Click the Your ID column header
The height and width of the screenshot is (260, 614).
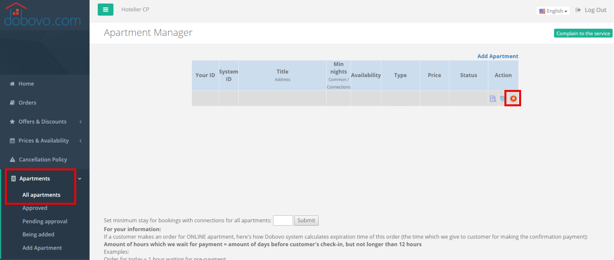(205, 75)
